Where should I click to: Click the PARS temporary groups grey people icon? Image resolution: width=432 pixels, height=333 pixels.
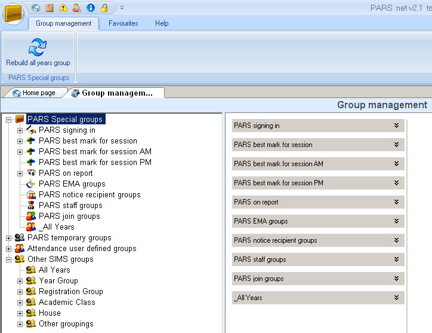(20, 237)
